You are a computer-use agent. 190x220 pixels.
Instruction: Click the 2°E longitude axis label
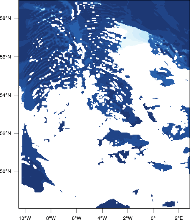[179, 218]
